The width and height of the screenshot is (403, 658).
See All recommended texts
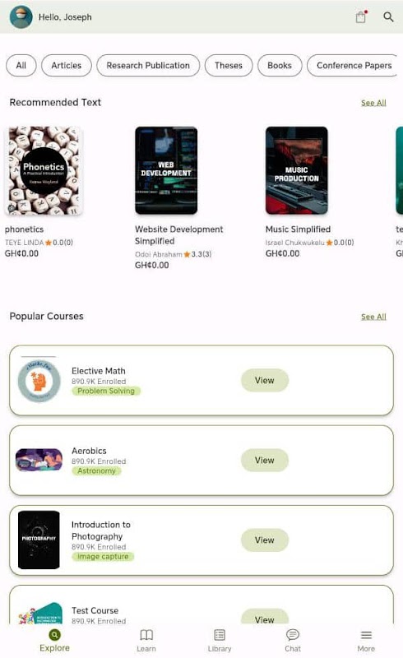coord(373,103)
